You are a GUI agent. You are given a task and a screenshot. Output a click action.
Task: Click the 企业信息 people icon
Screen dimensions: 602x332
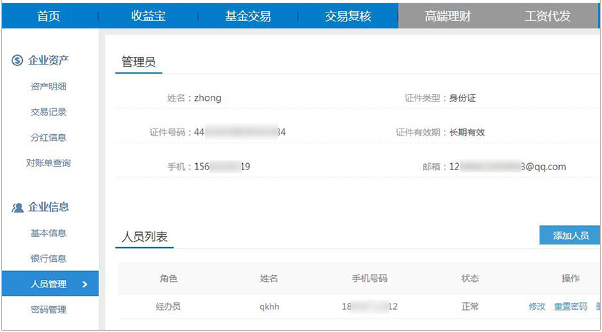click(x=17, y=208)
